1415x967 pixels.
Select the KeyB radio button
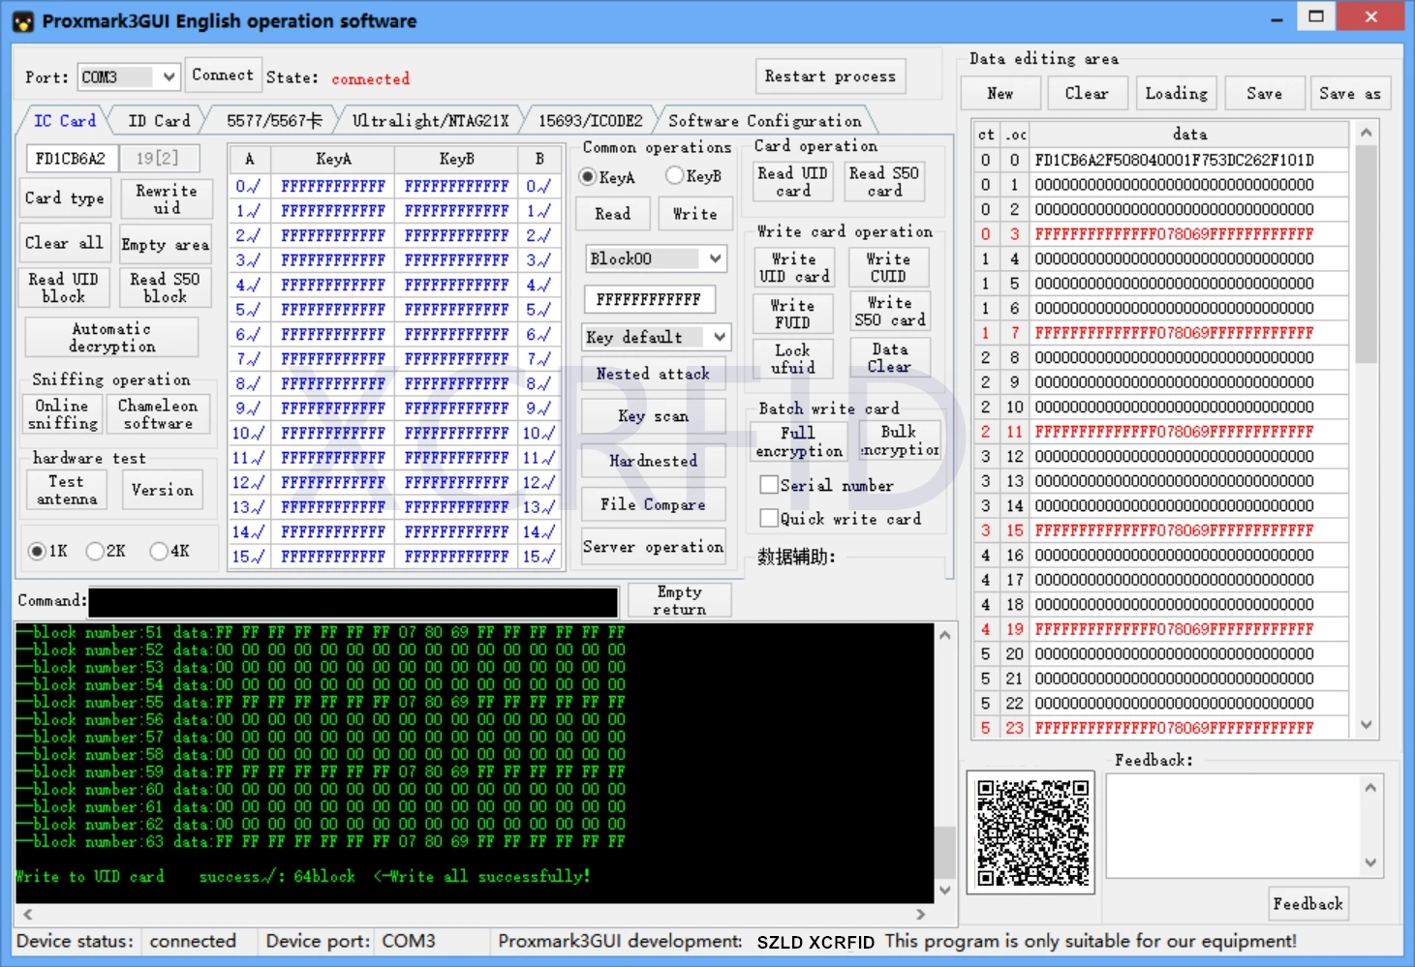pyautogui.click(x=675, y=176)
